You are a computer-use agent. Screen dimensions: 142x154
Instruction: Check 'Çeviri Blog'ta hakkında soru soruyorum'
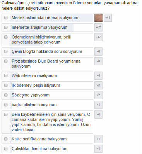[x=6, y=51]
